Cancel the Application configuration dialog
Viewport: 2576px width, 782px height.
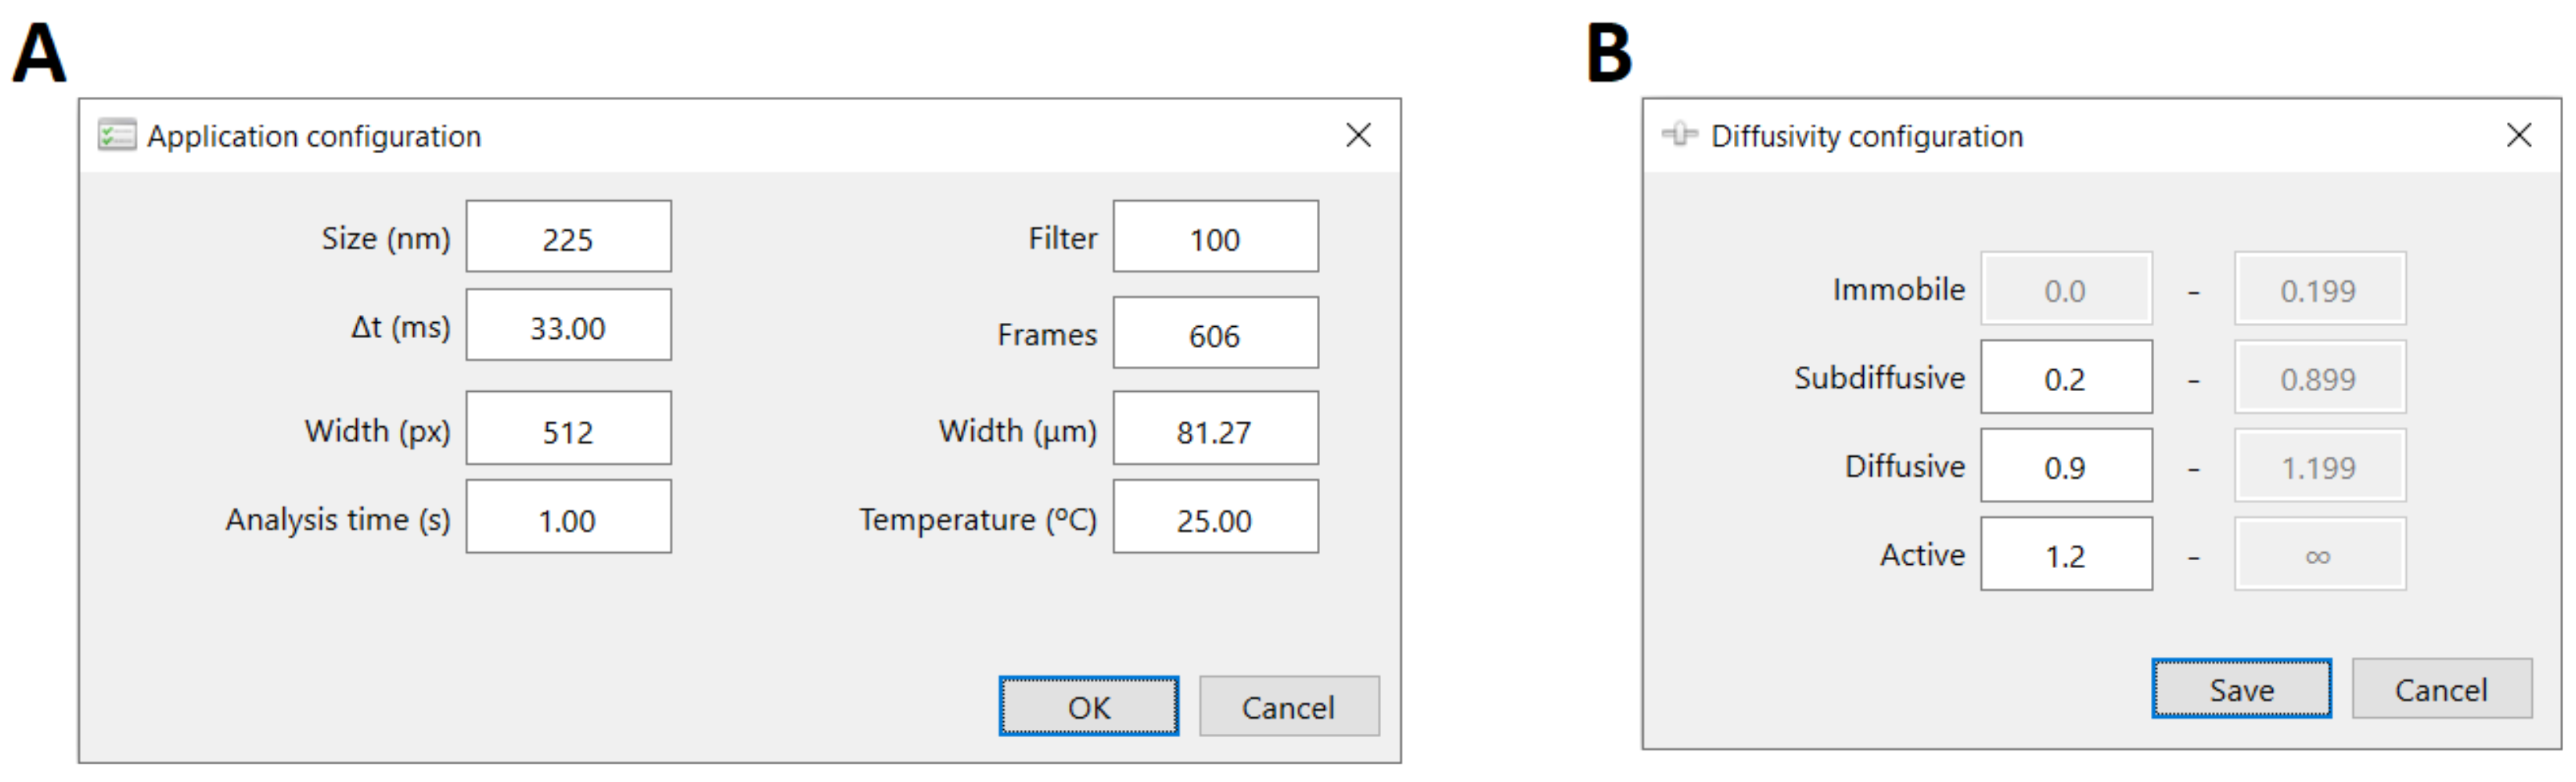tap(1288, 707)
